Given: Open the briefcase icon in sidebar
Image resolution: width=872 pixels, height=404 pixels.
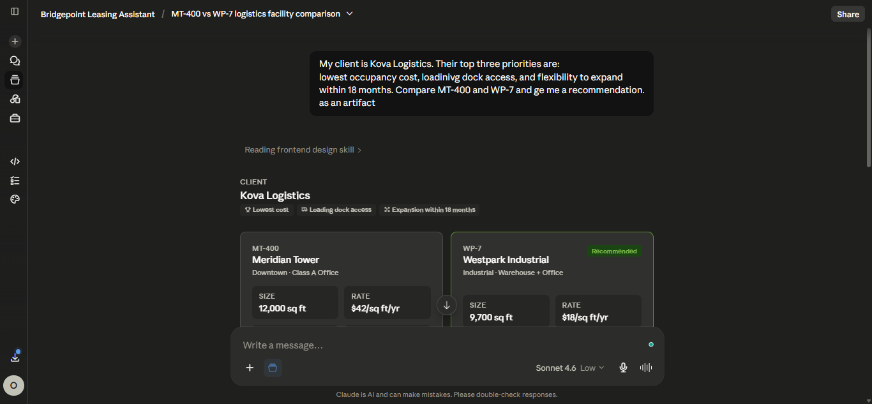Looking at the screenshot, I should click(15, 118).
